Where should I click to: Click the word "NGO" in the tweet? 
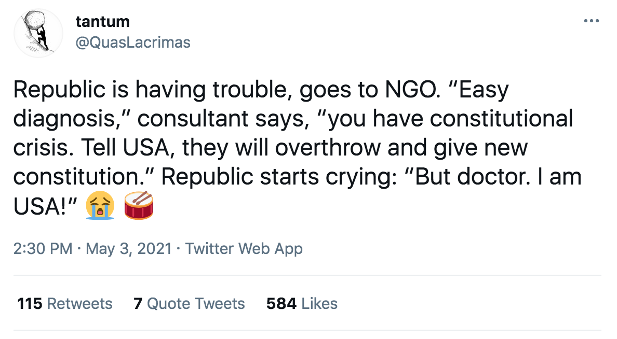click(x=412, y=90)
